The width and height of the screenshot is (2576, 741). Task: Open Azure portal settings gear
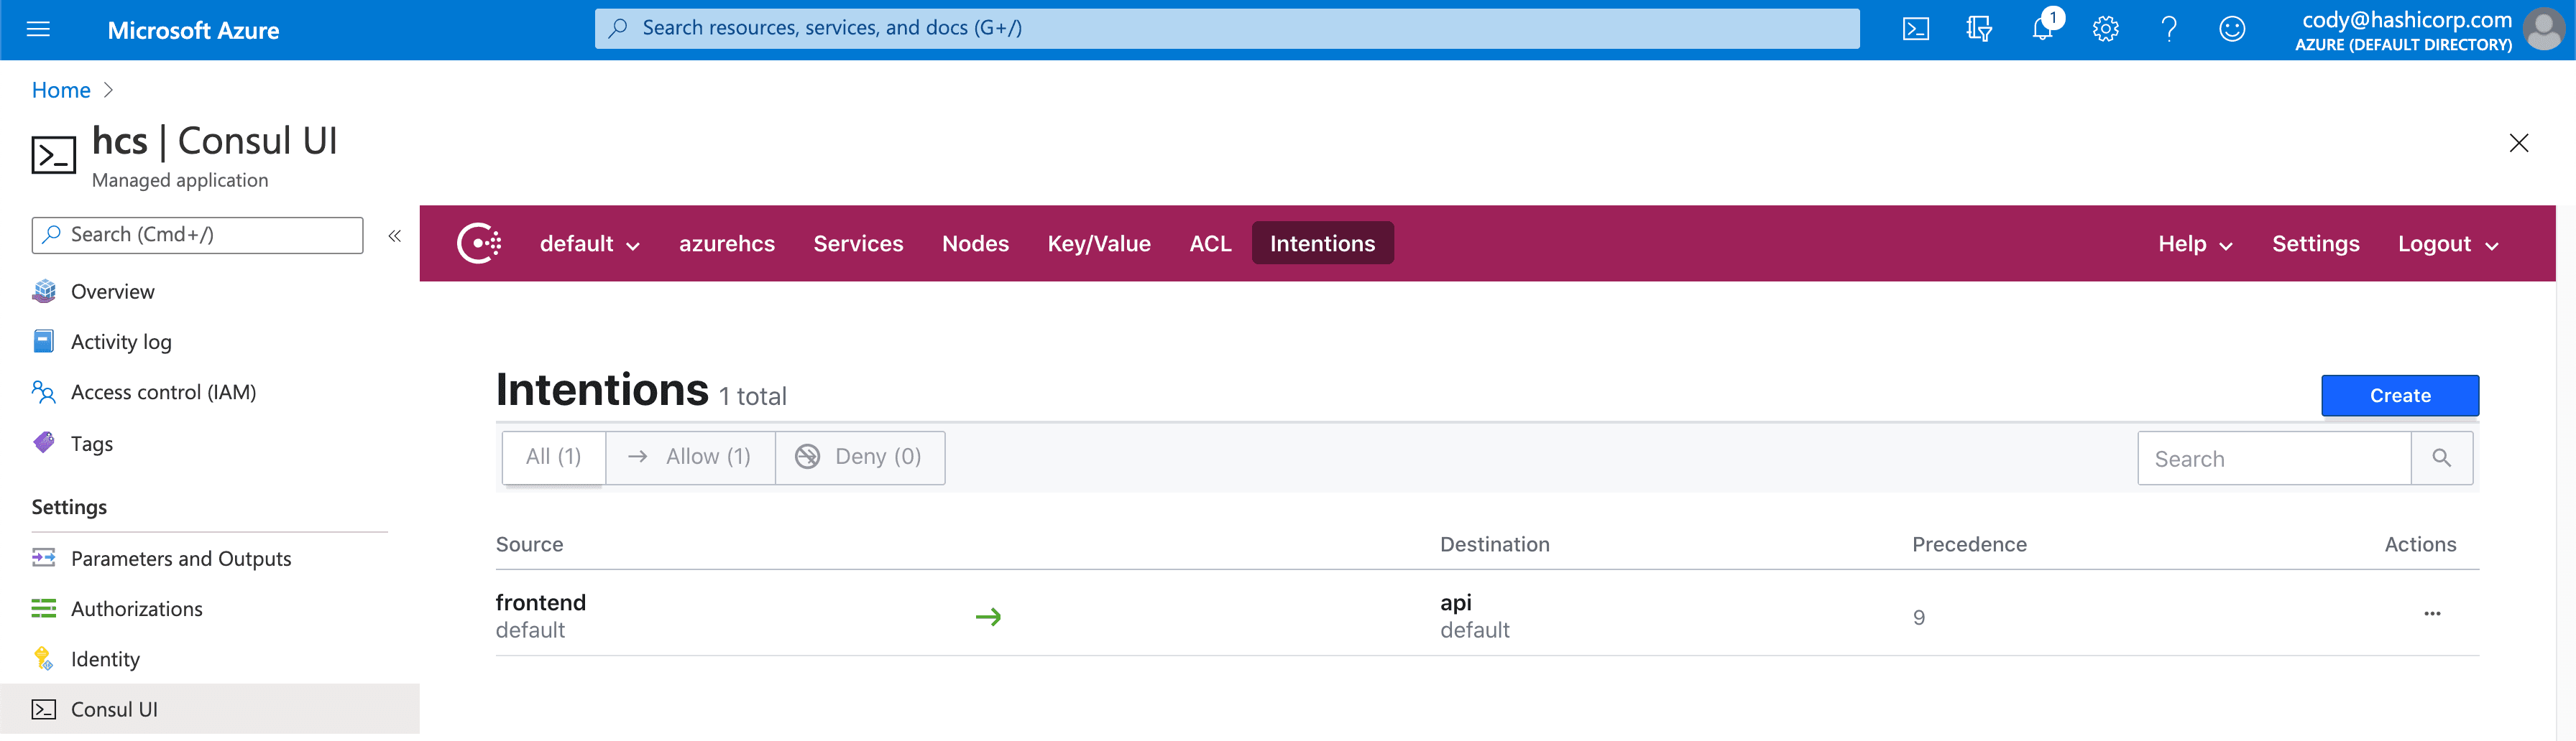point(2105,29)
